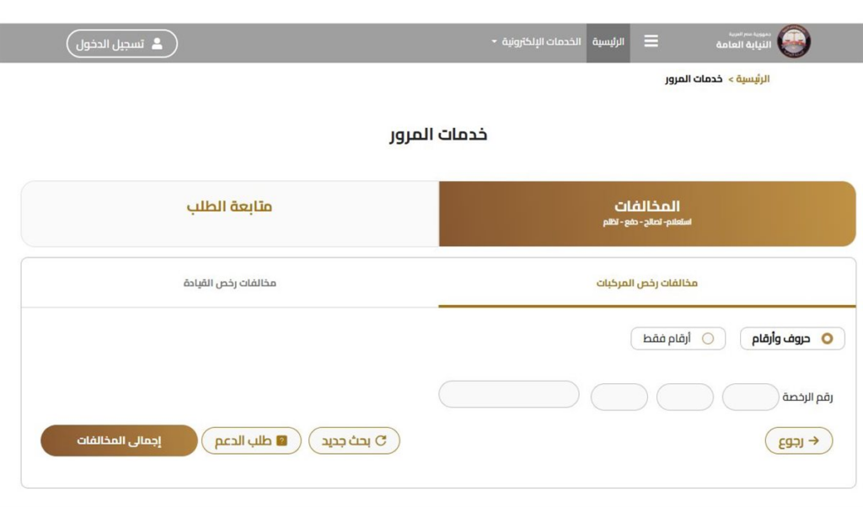This screenshot has width=863, height=507.
Task: Click the first license letter field
Action: click(x=750, y=397)
